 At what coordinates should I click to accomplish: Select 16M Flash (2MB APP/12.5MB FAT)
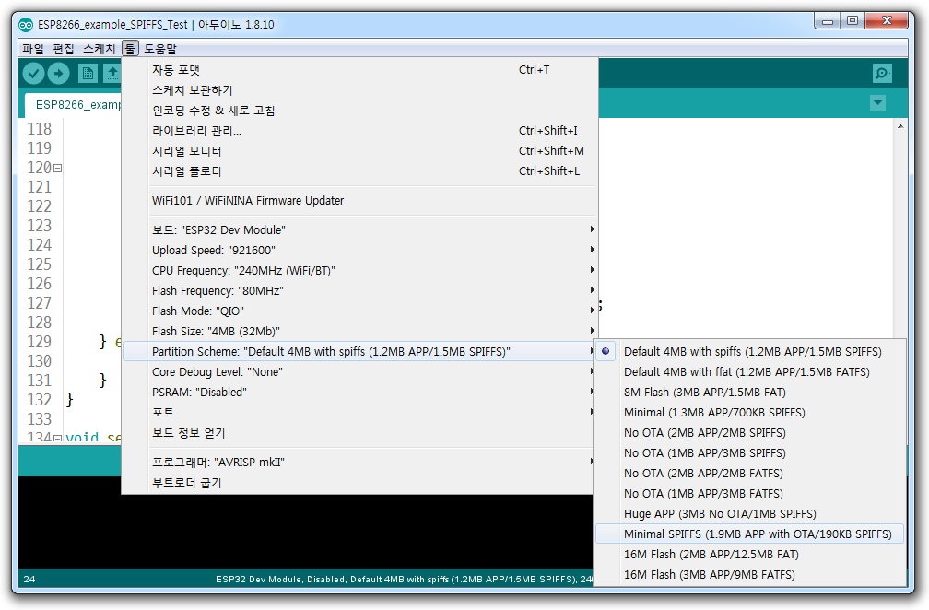[749, 555]
